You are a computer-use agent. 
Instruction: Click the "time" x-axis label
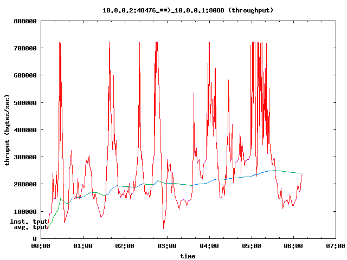pos(188,256)
